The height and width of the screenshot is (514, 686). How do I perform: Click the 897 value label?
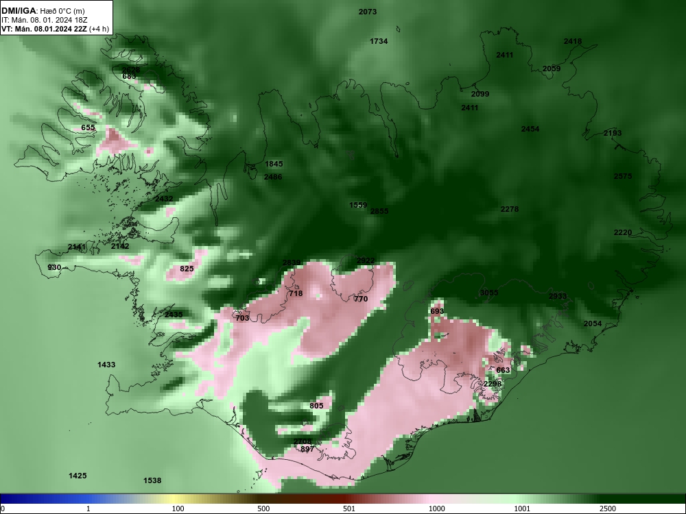coord(307,450)
